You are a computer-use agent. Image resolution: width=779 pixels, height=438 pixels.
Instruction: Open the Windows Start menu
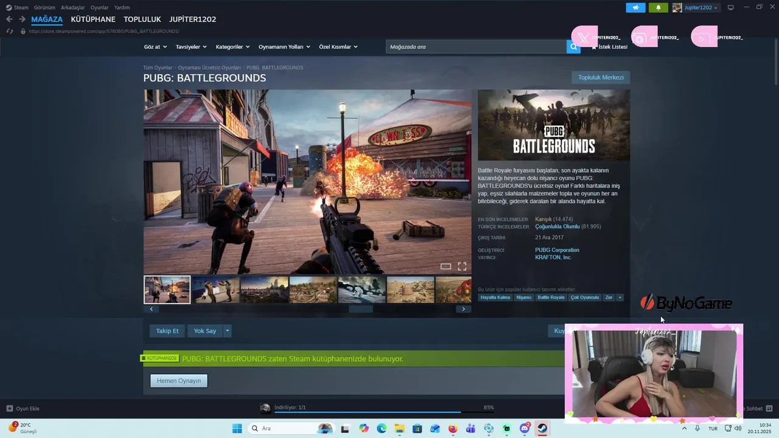coord(237,428)
